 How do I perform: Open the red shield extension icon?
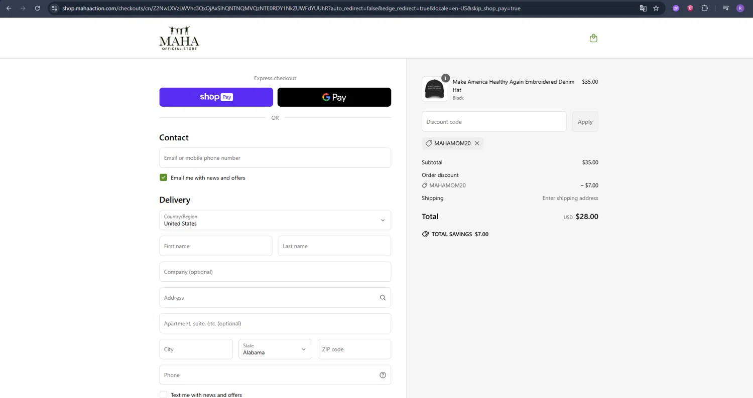[690, 8]
